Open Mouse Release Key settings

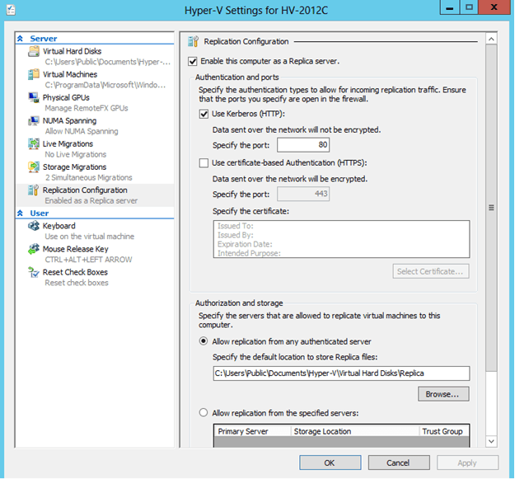click(76, 249)
